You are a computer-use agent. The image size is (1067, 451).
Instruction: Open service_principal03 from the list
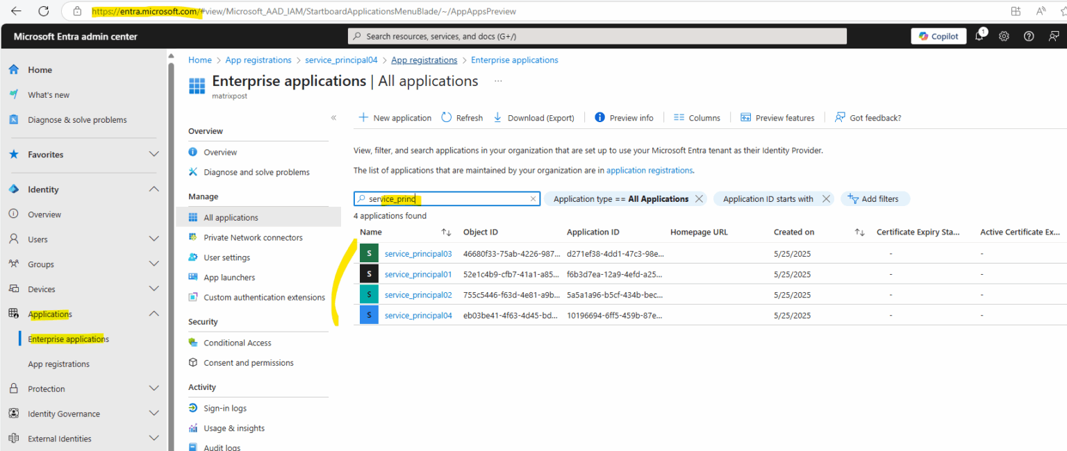[417, 253]
